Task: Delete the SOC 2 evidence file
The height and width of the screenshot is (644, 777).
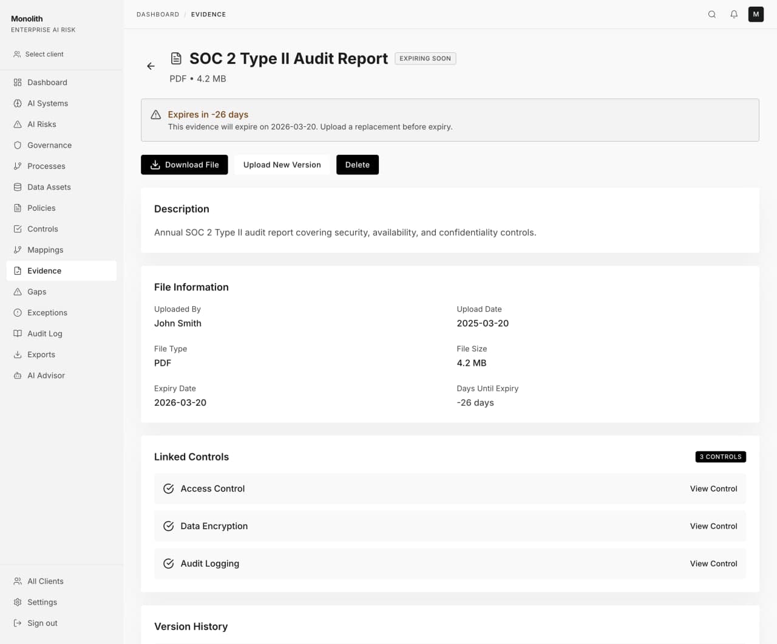Action: click(x=357, y=164)
